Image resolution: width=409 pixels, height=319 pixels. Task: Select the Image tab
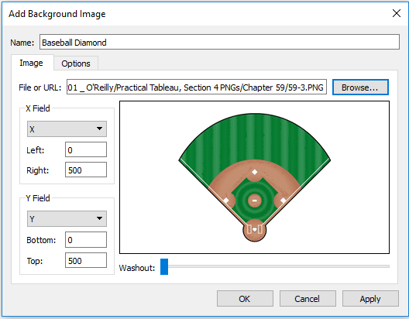[x=32, y=63]
